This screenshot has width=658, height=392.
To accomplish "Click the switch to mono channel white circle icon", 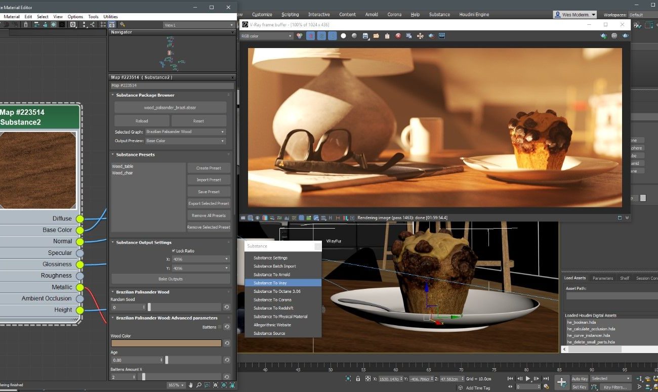I will [x=343, y=36].
